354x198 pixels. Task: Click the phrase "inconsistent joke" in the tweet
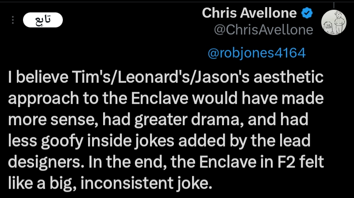146,183
